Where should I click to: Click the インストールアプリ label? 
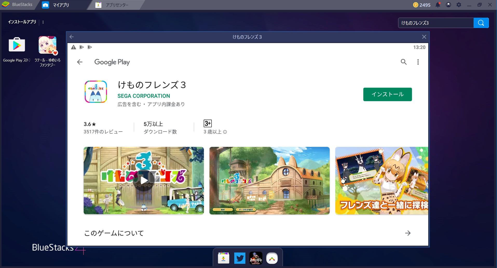pos(22,22)
